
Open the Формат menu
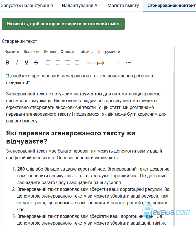coord(67,52)
